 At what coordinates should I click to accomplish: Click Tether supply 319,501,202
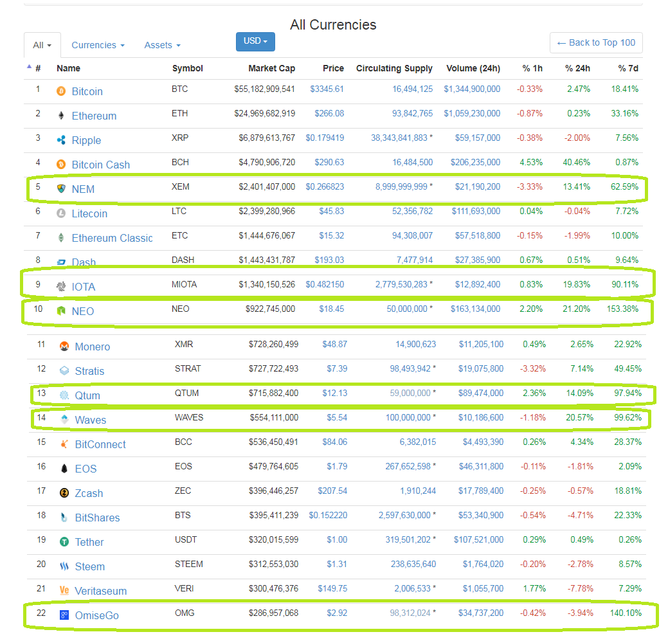pyautogui.click(x=408, y=539)
